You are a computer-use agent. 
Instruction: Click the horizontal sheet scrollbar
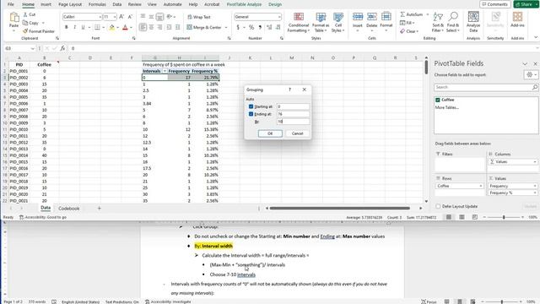point(339,209)
